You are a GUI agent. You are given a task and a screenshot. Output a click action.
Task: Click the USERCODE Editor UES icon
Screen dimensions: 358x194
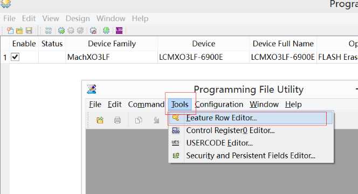tap(175, 143)
